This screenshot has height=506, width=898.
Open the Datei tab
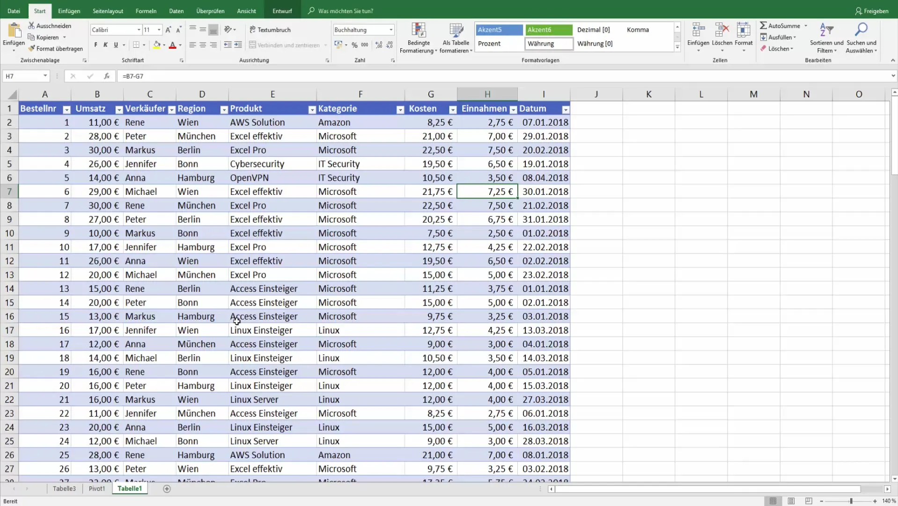[14, 11]
